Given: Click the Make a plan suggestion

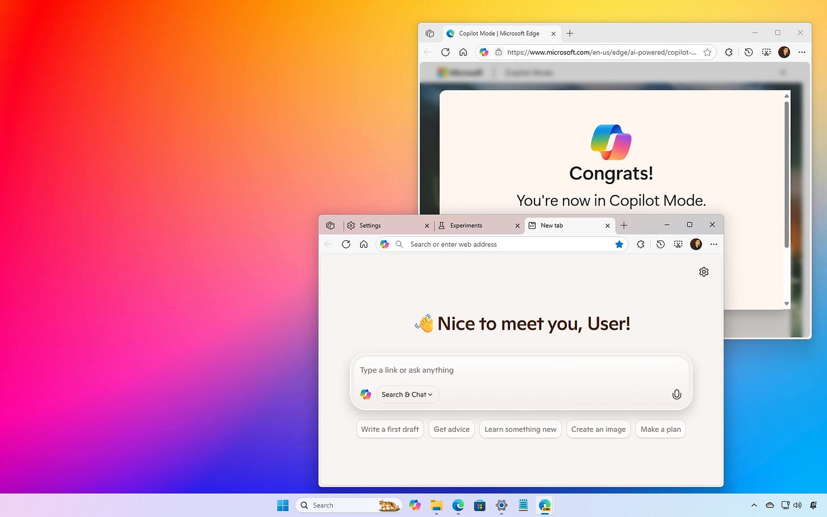Looking at the screenshot, I should [x=660, y=429].
